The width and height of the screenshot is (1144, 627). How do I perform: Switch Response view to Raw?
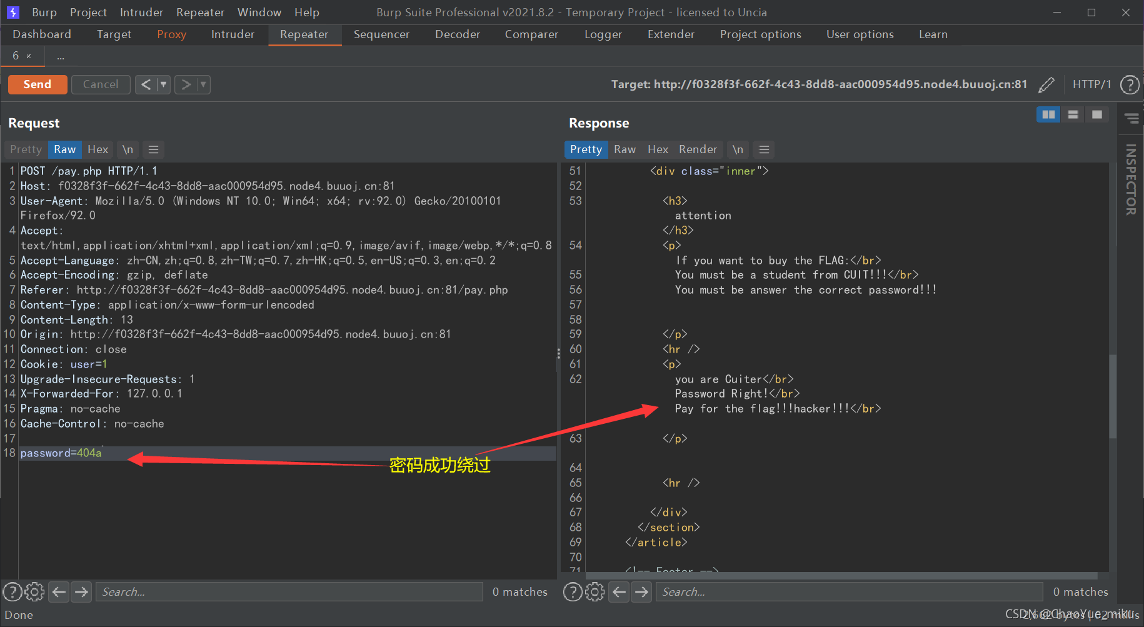click(625, 149)
